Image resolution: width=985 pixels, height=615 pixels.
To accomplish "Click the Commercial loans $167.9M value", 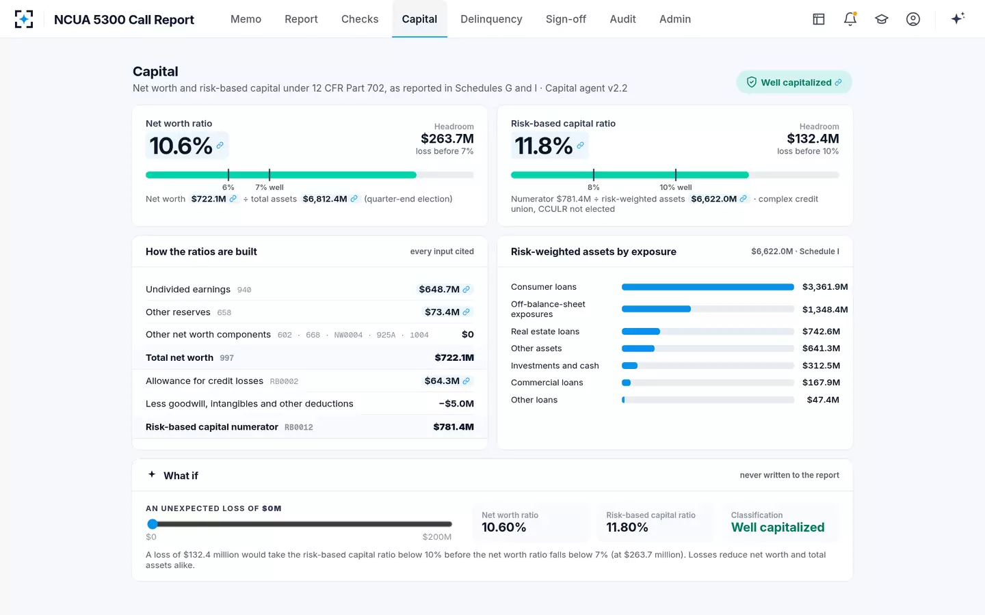I will point(821,383).
